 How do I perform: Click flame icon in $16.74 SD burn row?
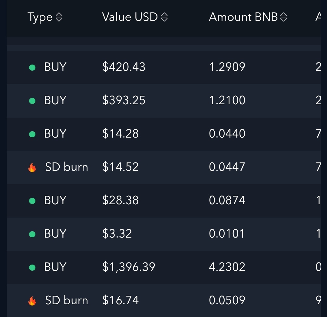(32, 301)
